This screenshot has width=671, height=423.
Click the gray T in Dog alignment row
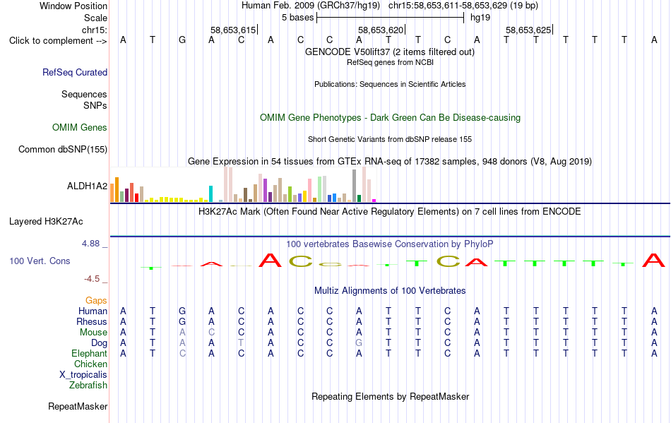(241, 343)
